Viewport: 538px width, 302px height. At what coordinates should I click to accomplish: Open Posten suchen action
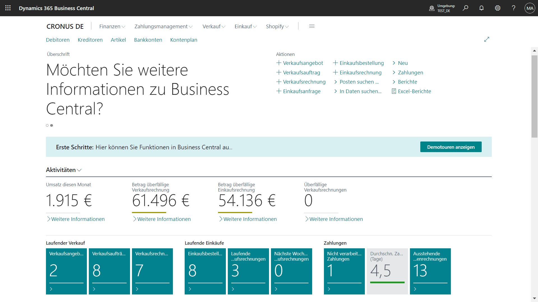tap(356, 82)
